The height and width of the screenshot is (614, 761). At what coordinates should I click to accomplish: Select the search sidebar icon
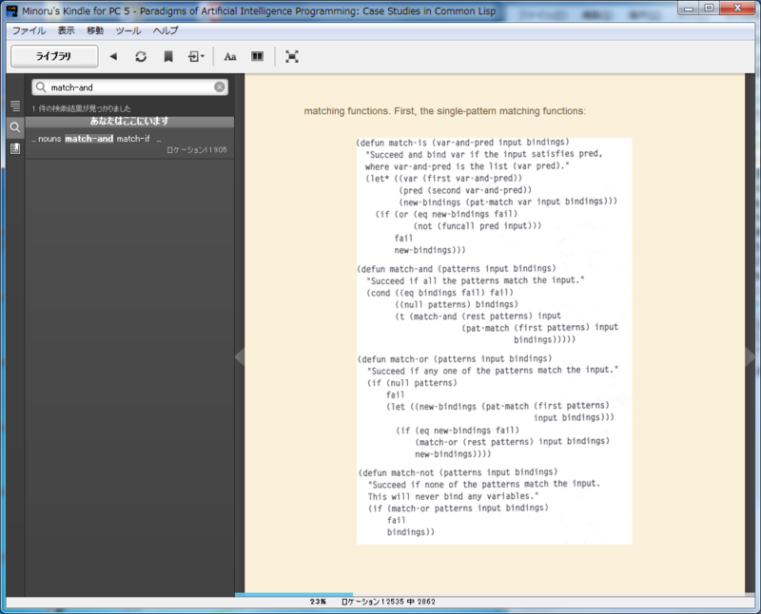[15, 127]
